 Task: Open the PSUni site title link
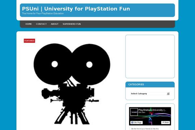point(76,9)
